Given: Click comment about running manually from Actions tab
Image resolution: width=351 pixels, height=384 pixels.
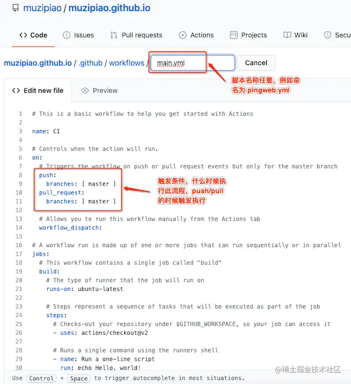Looking at the screenshot, I should pyautogui.click(x=150, y=219).
